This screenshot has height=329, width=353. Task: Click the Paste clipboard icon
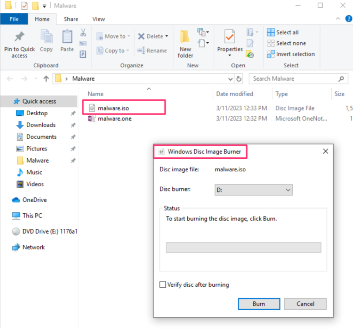(x=67, y=36)
